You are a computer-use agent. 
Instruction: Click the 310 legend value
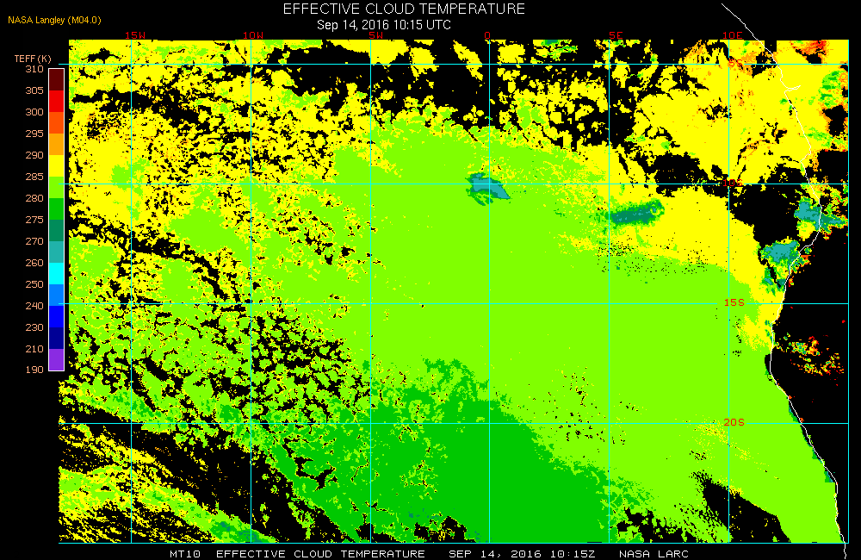click(x=34, y=69)
